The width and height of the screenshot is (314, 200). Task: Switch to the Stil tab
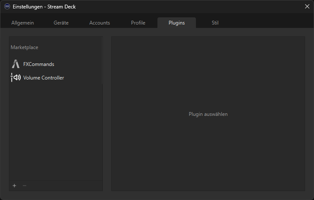215,23
